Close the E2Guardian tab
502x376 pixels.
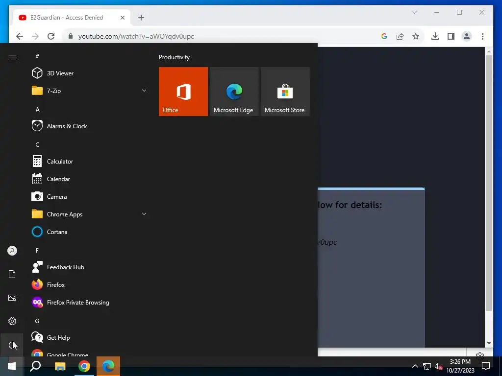pyautogui.click(x=122, y=18)
